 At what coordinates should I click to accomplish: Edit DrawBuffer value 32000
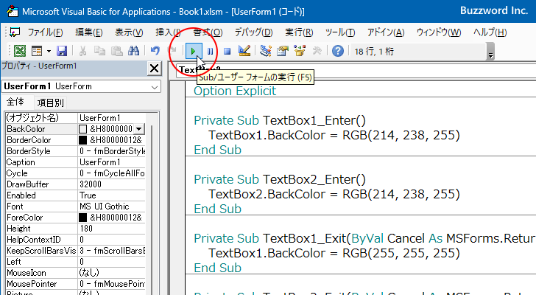[111, 184]
